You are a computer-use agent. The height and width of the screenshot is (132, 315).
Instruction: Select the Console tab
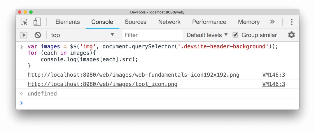(102, 22)
